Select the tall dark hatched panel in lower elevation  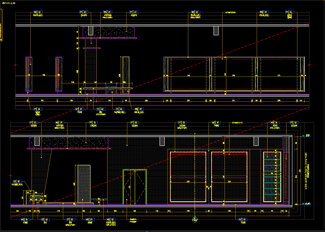point(84,184)
